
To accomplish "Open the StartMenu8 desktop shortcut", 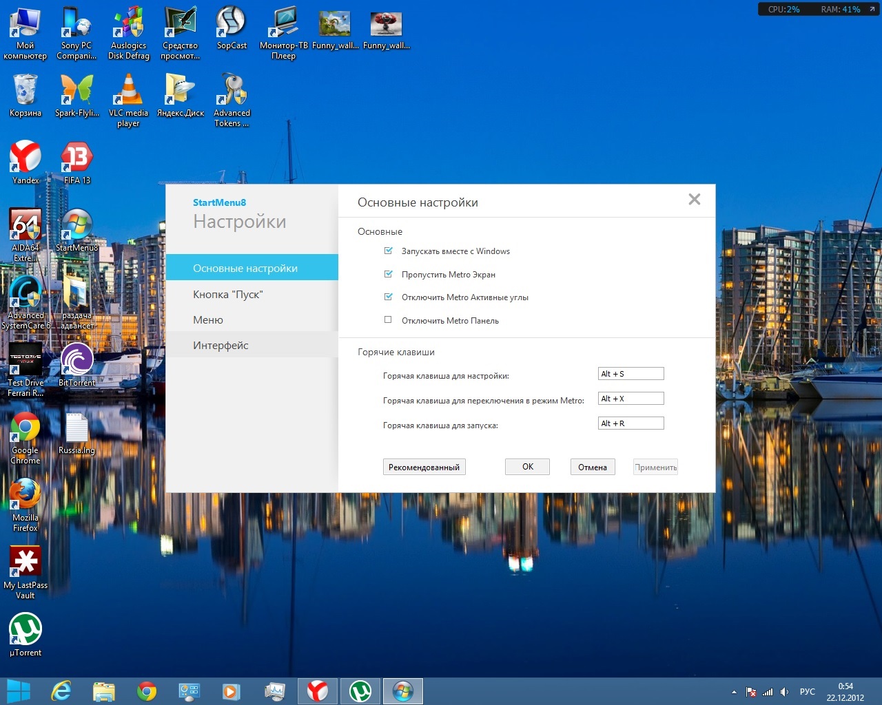I will coord(76,226).
